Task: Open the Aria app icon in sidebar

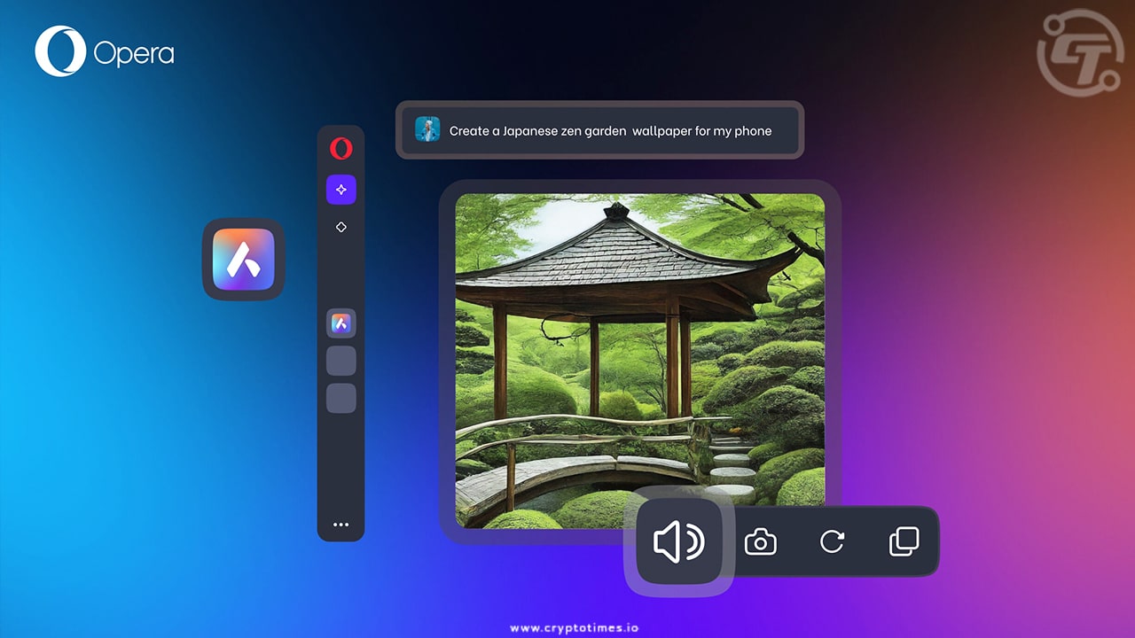Action: (x=340, y=323)
